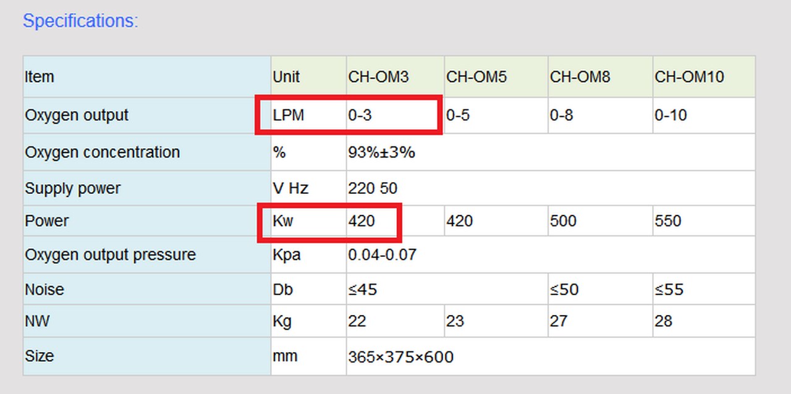Select the Kpa unit cell

287,255
